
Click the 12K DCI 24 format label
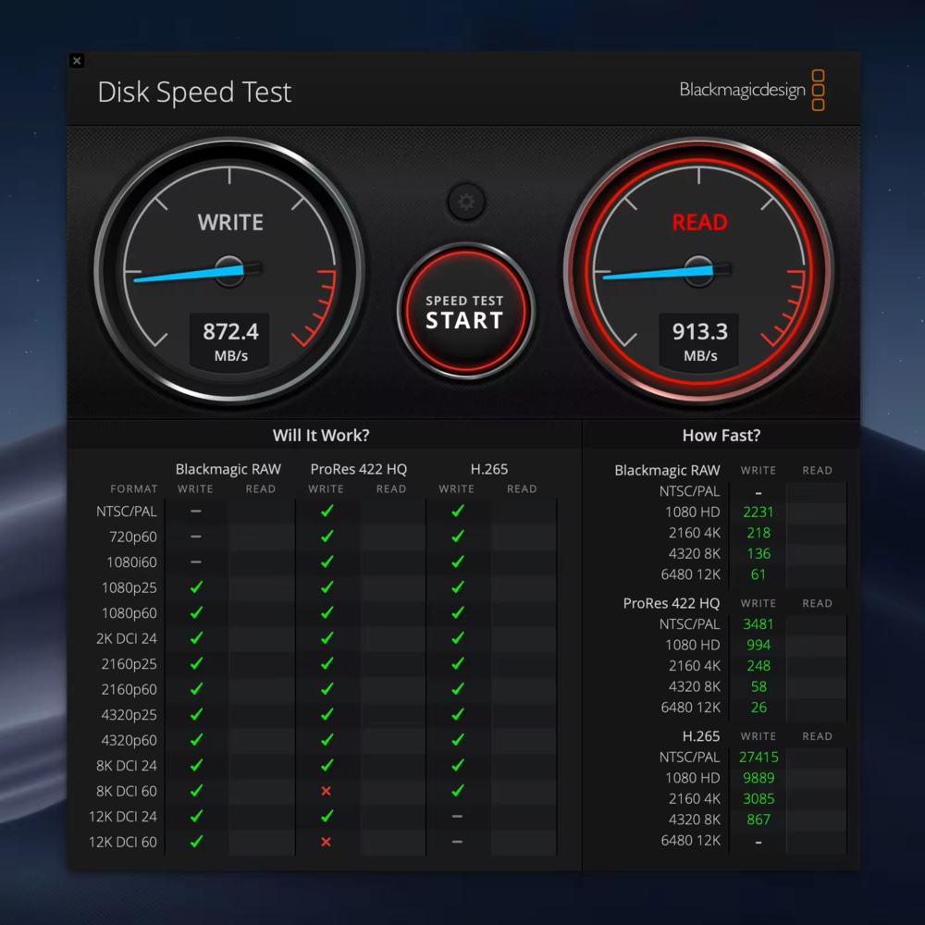[123, 817]
